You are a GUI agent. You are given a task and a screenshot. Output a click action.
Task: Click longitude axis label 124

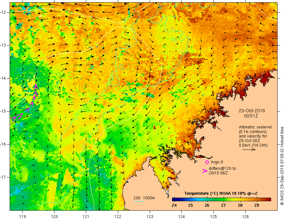[182, 216]
